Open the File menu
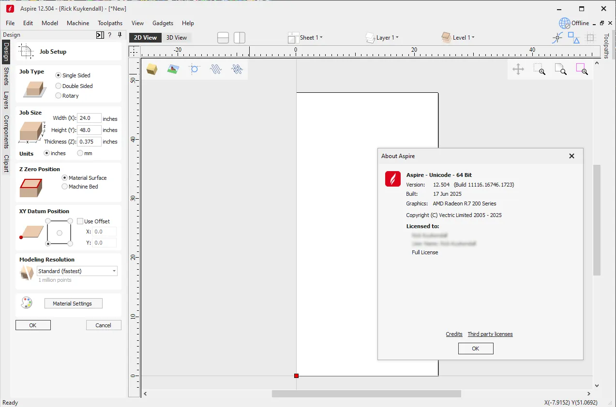The width and height of the screenshot is (616, 407). pos(10,23)
